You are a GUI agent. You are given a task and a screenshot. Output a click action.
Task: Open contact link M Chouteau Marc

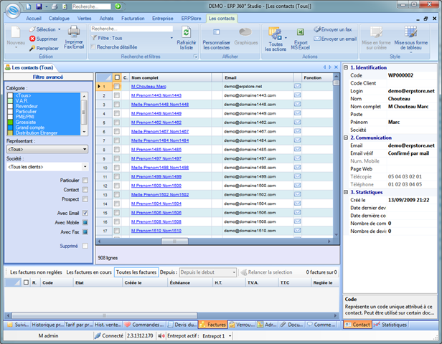click(x=149, y=87)
